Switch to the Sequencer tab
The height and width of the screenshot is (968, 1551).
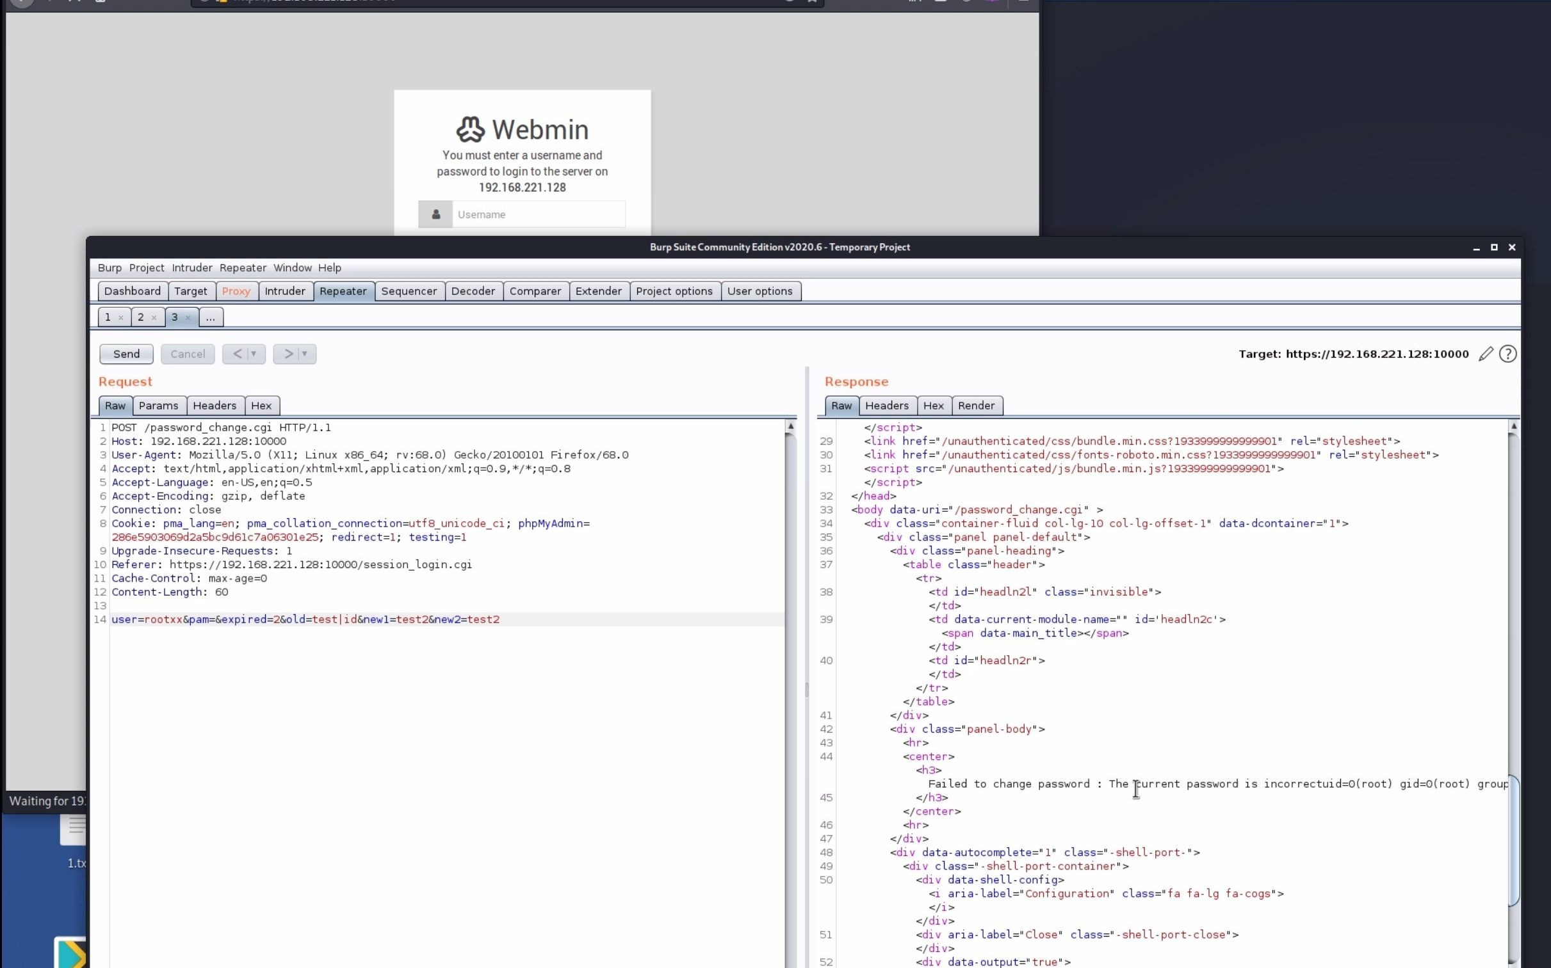pyautogui.click(x=409, y=291)
